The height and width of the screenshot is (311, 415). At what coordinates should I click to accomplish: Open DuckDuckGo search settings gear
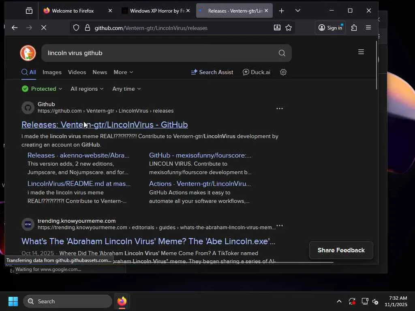pos(283,72)
